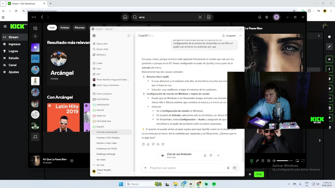Viewport: 335px width, 188px height.
Task: Open the Latin Hits 2019 playlist card
Action: (64, 117)
